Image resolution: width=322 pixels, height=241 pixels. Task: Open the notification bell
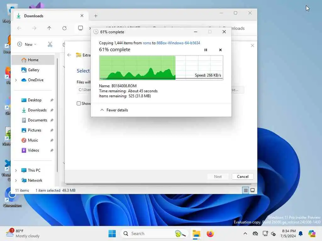[x=301, y=233]
